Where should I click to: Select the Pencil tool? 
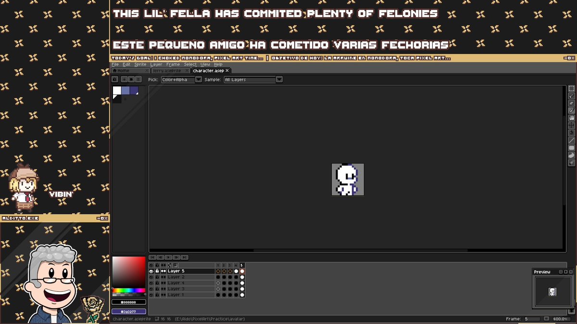[x=572, y=96]
